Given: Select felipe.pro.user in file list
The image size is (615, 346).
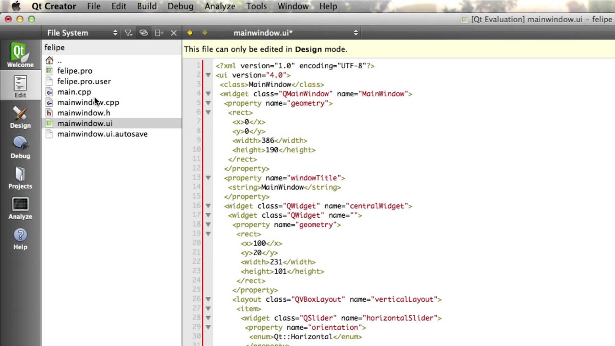Looking at the screenshot, I should click(84, 81).
